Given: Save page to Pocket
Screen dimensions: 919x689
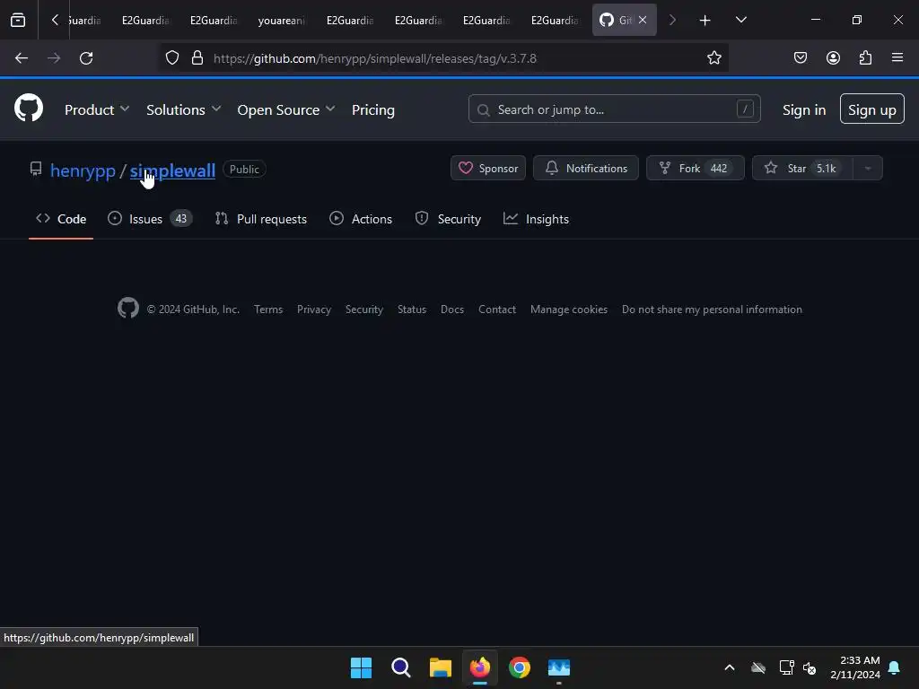Looking at the screenshot, I should tap(801, 58).
